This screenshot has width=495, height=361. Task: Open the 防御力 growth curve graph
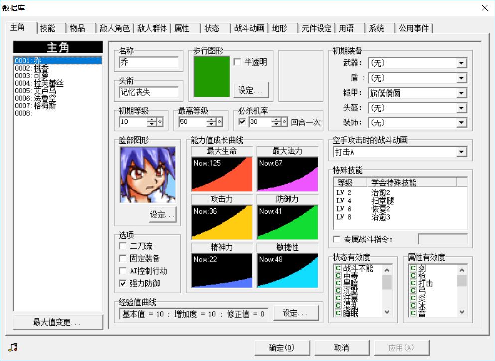(287, 222)
